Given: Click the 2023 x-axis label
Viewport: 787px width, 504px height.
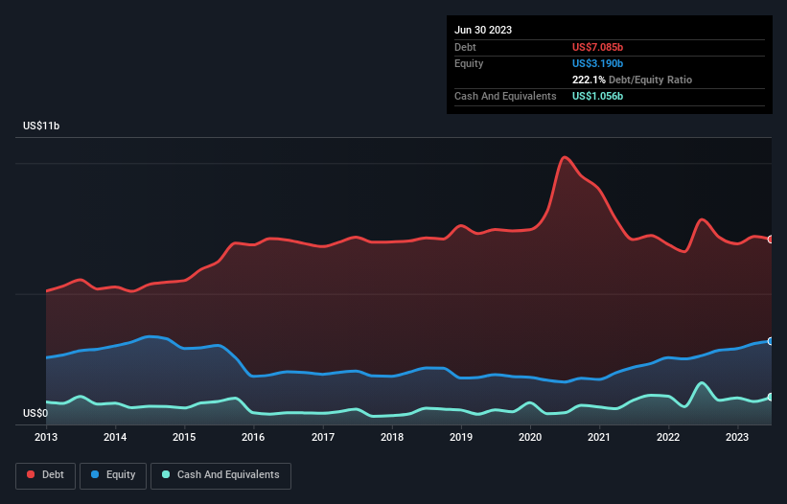Looking at the screenshot, I should [737, 437].
